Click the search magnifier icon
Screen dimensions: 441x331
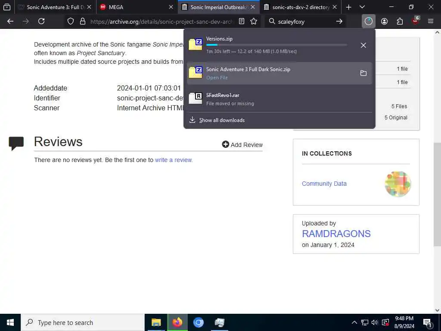click(272, 22)
